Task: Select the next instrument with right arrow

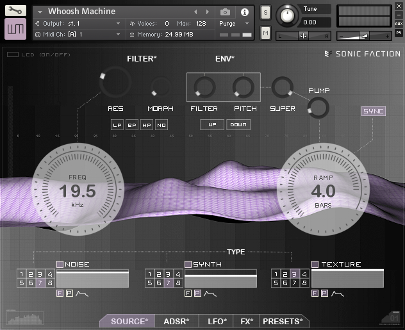Action: pyautogui.click(x=207, y=12)
